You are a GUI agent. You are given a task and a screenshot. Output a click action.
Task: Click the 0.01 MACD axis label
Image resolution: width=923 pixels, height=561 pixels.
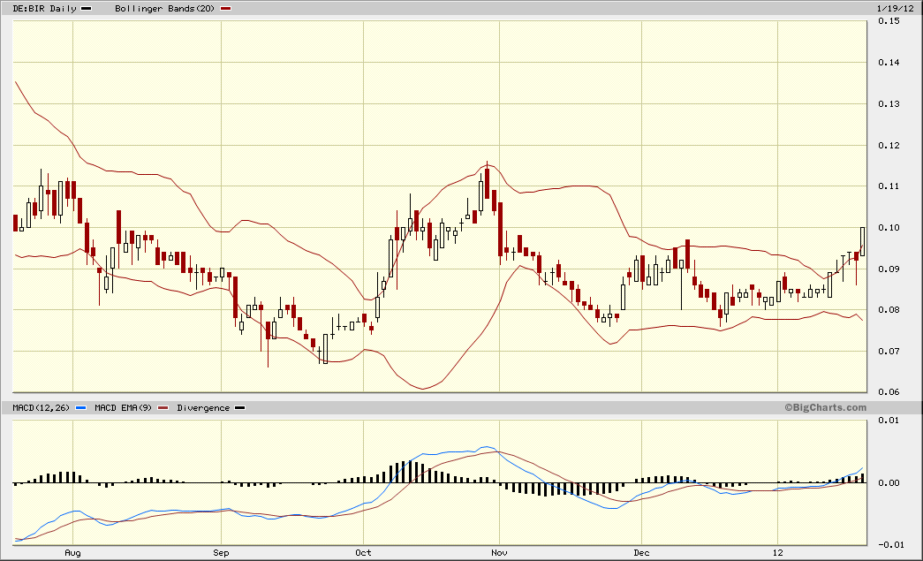click(889, 420)
